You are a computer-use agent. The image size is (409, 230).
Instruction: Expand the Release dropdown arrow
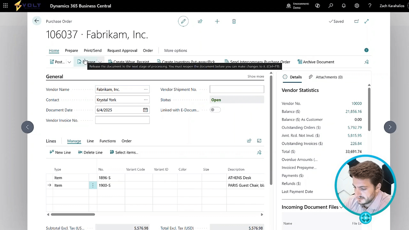click(x=100, y=62)
